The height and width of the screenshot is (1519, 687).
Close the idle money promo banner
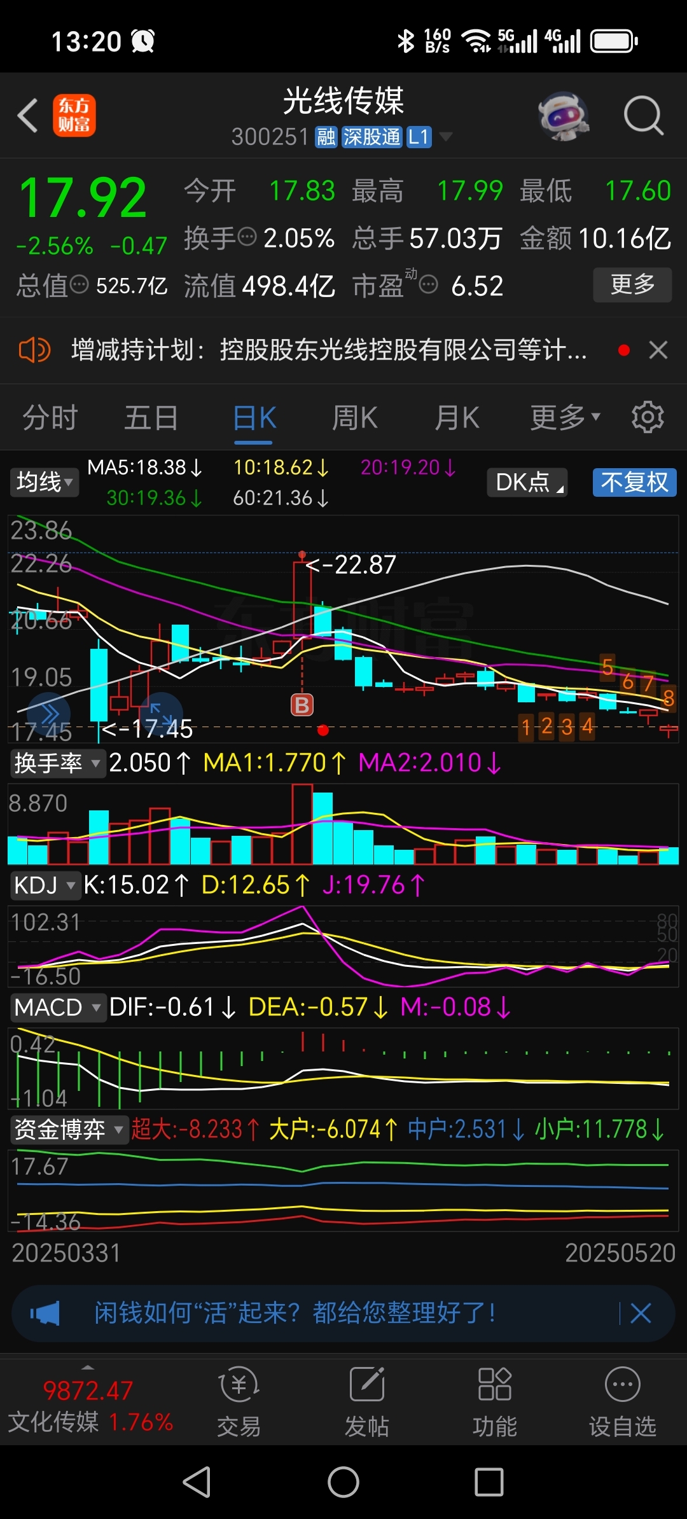[x=641, y=1313]
